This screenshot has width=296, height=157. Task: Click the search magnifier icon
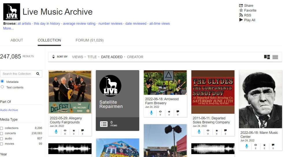point(38,74)
